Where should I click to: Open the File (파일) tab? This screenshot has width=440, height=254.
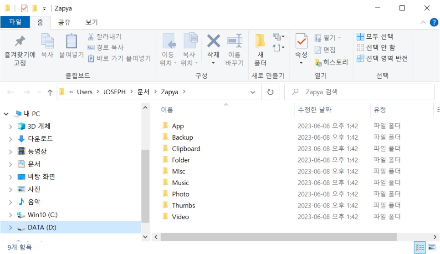point(15,22)
